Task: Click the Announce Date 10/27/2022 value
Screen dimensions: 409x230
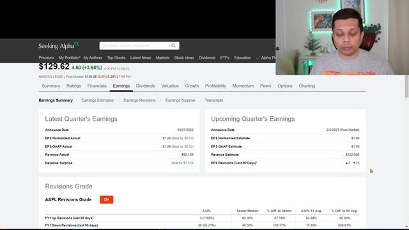Action: [185, 130]
